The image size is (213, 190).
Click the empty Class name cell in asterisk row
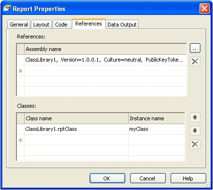[76, 140]
